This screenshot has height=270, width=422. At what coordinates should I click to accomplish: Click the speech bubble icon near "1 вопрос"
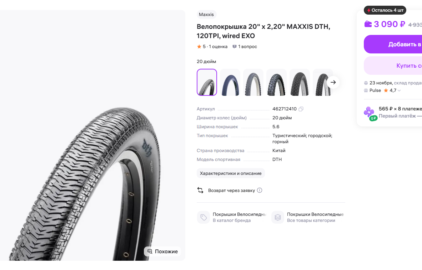click(x=234, y=46)
